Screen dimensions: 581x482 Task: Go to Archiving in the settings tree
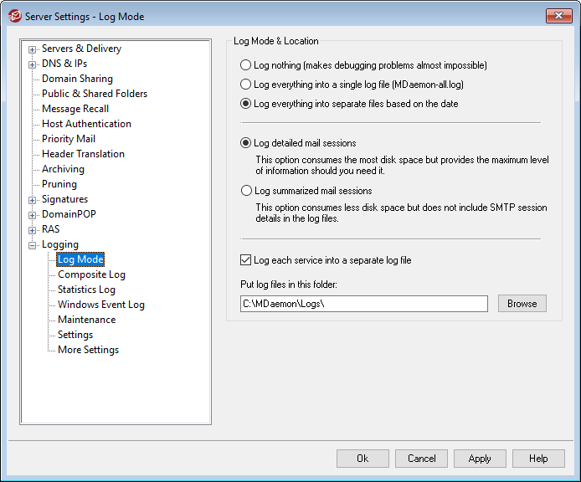(63, 169)
